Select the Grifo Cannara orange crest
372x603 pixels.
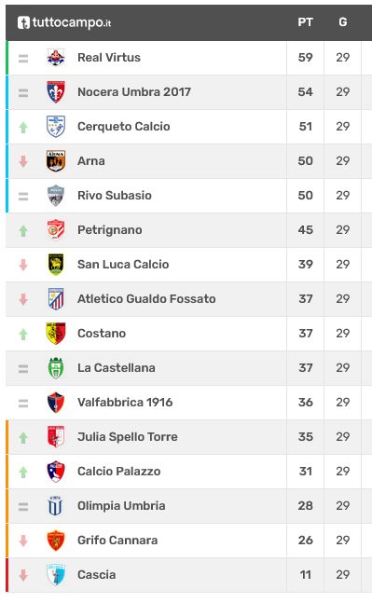click(x=56, y=540)
